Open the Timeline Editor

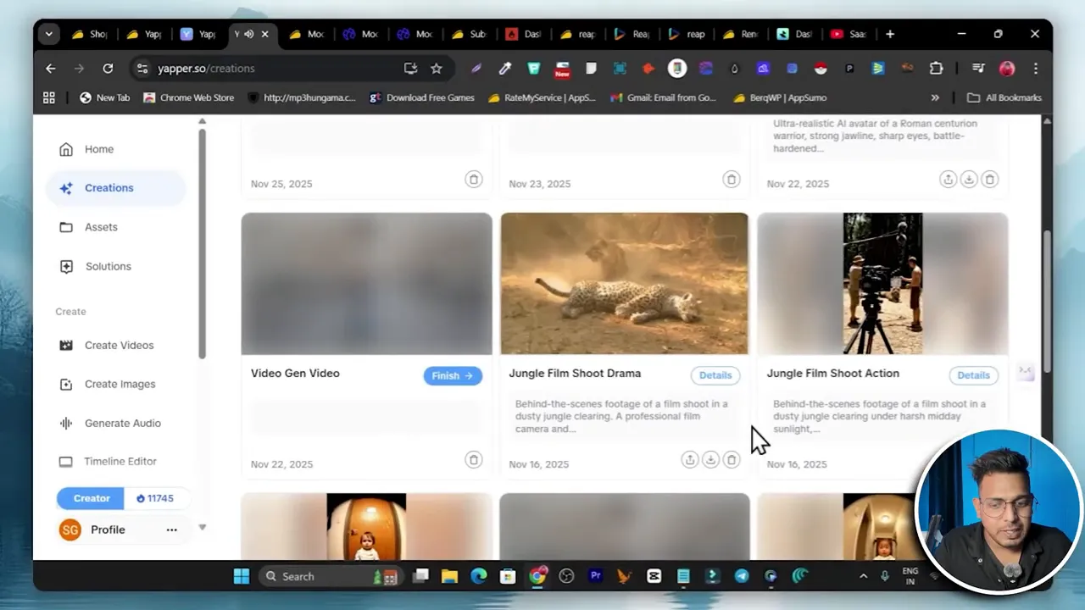[x=120, y=461]
